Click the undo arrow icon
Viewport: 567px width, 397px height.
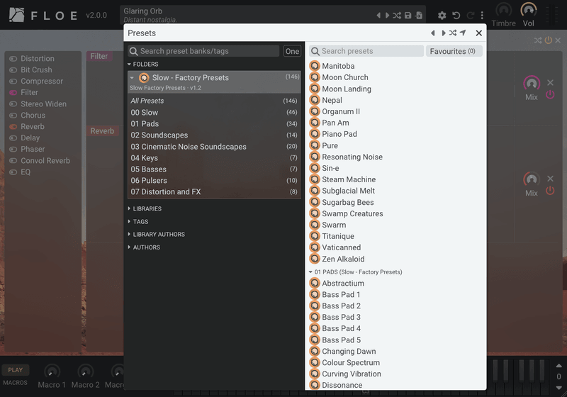(x=456, y=16)
